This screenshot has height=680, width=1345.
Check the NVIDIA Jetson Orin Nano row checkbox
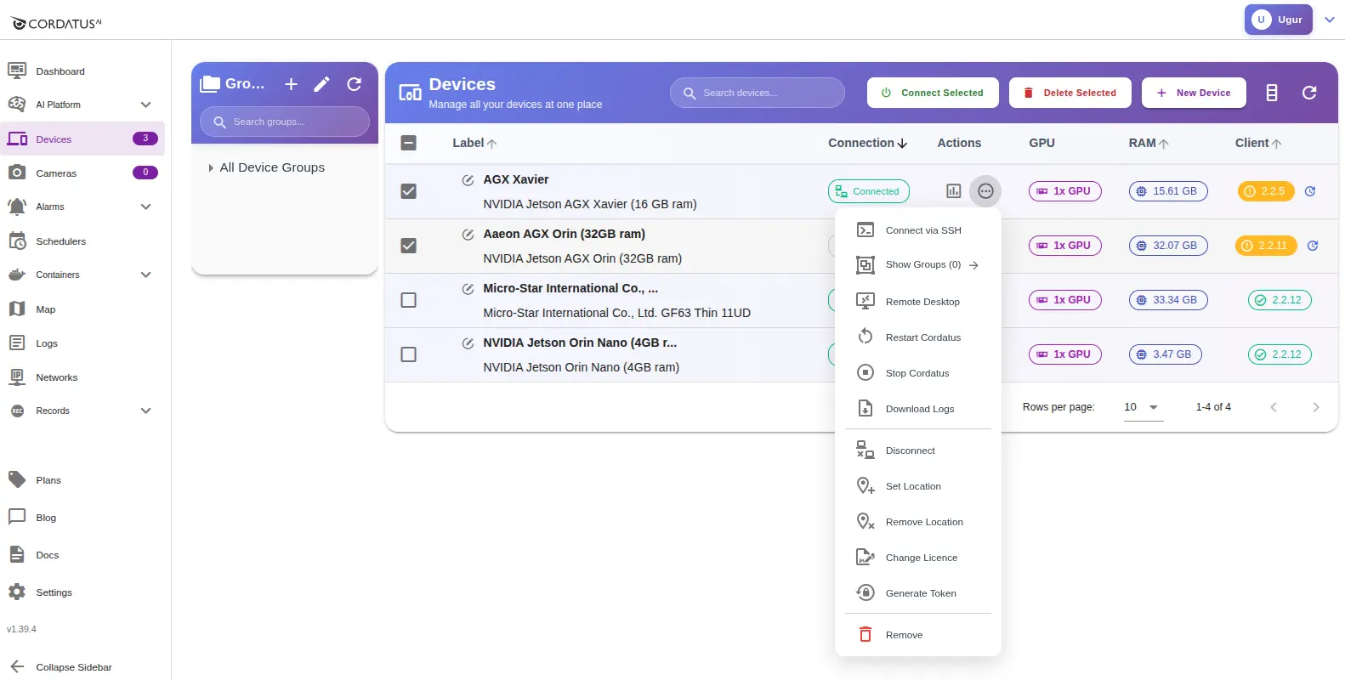click(408, 354)
